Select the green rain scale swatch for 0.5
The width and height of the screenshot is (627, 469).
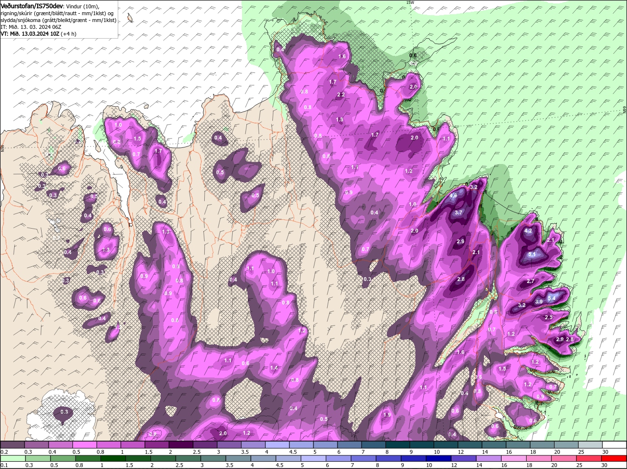64,458
